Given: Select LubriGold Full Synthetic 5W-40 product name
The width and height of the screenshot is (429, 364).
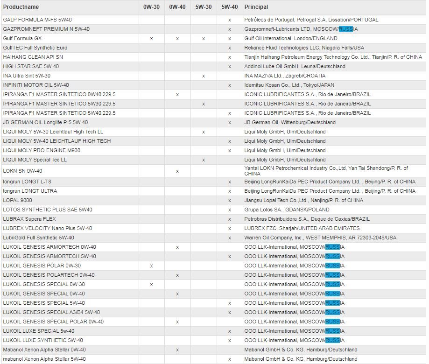Looking at the screenshot, I should pos(39,238).
